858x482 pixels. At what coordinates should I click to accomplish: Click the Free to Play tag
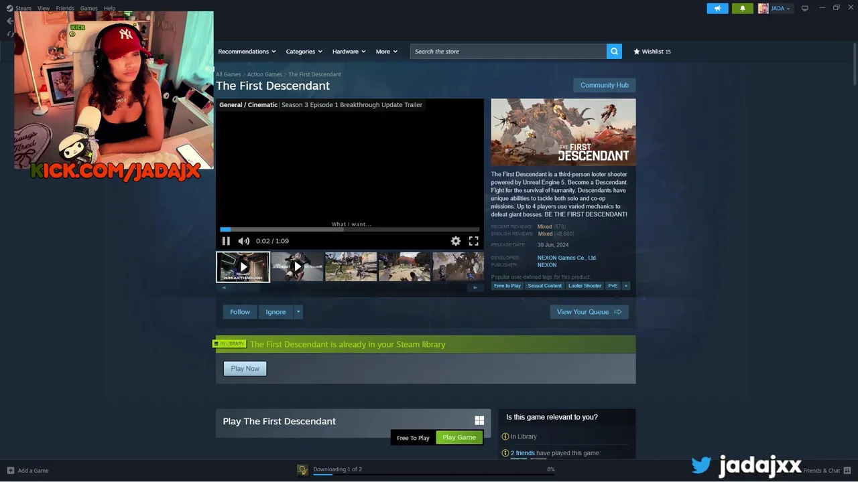(x=507, y=286)
